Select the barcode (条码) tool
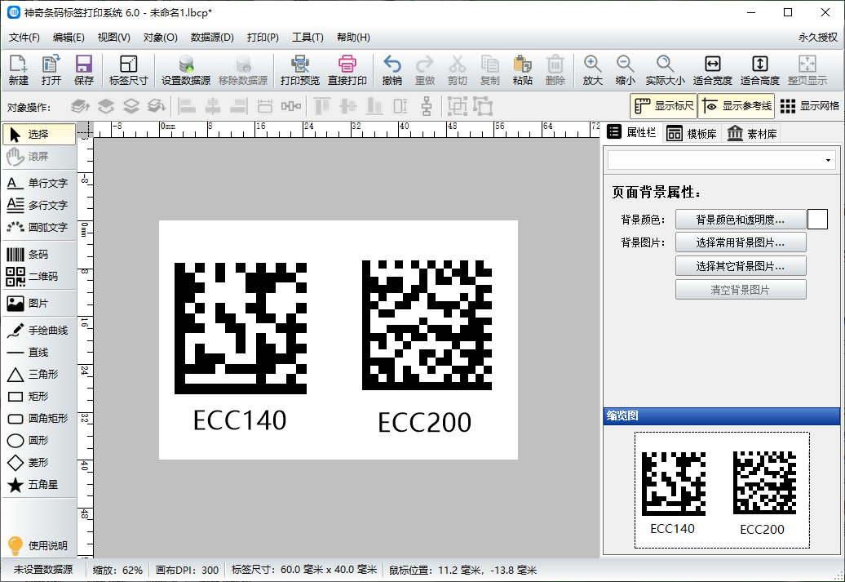The width and height of the screenshot is (845, 582). pos(38,255)
